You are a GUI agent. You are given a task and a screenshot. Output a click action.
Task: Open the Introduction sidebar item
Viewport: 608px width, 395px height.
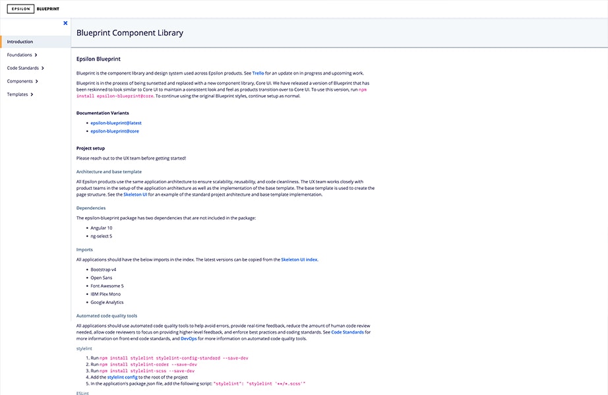36,42
